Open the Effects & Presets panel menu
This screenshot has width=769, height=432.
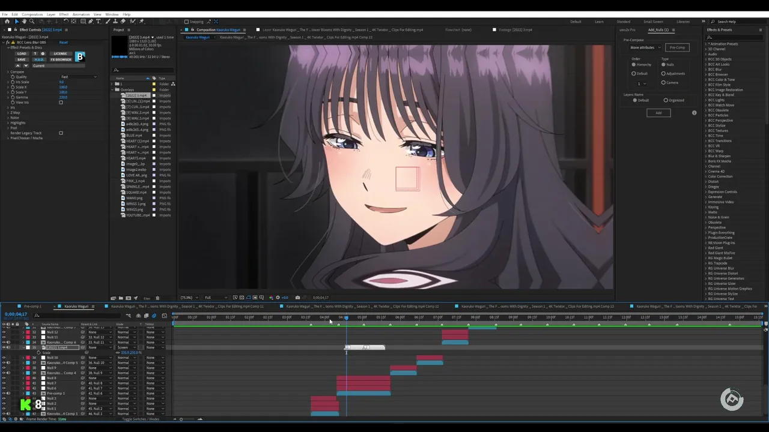tap(761, 30)
